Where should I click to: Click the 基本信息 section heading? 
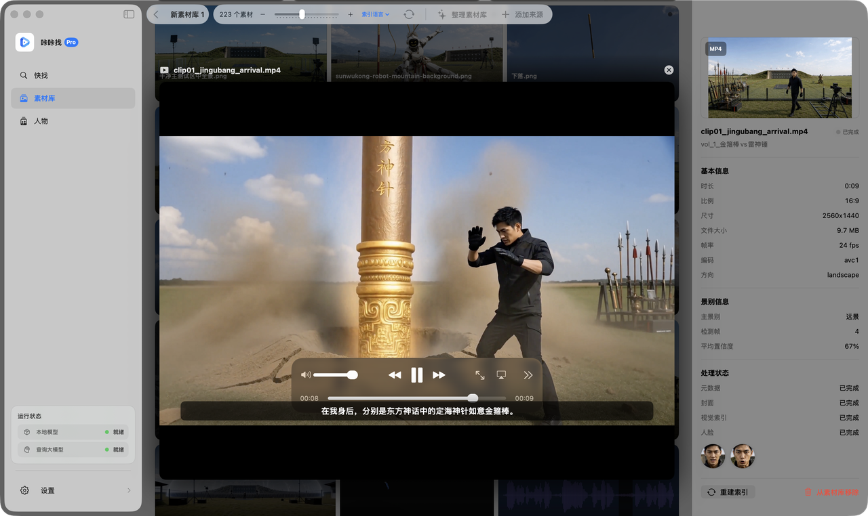tap(715, 171)
